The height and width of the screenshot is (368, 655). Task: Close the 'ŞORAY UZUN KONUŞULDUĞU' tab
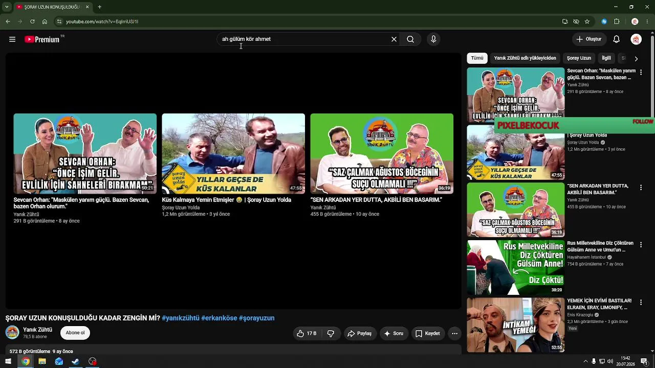[x=87, y=7]
